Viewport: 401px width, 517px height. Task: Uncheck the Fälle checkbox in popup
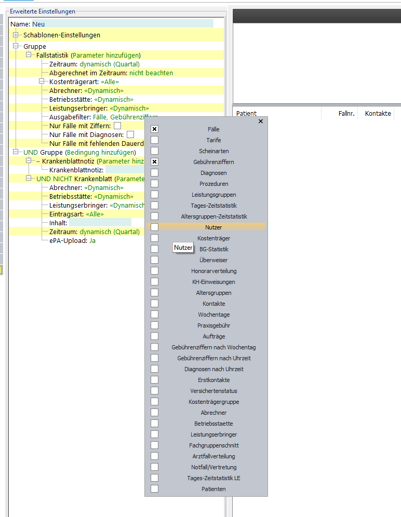point(154,129)
